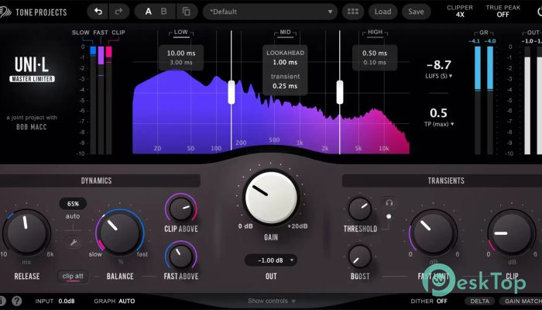The image size is (542, 310).
Task: Switch to preset slot B
Action: [164, 12]
